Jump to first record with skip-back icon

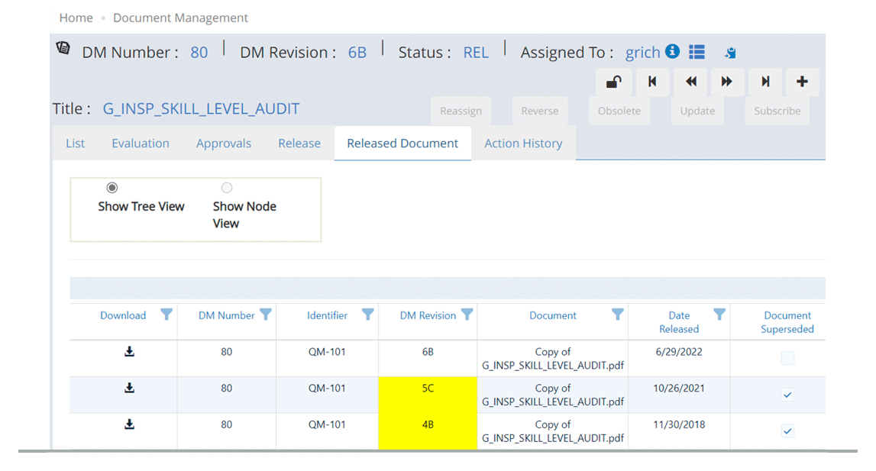652,82
